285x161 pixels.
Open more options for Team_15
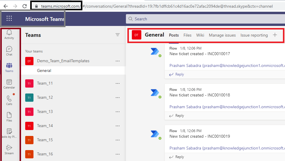point(118,140)
